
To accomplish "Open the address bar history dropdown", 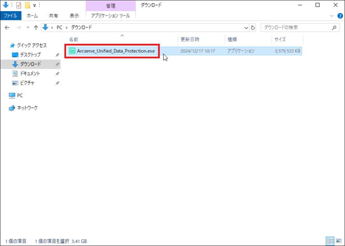I will 246,28.
